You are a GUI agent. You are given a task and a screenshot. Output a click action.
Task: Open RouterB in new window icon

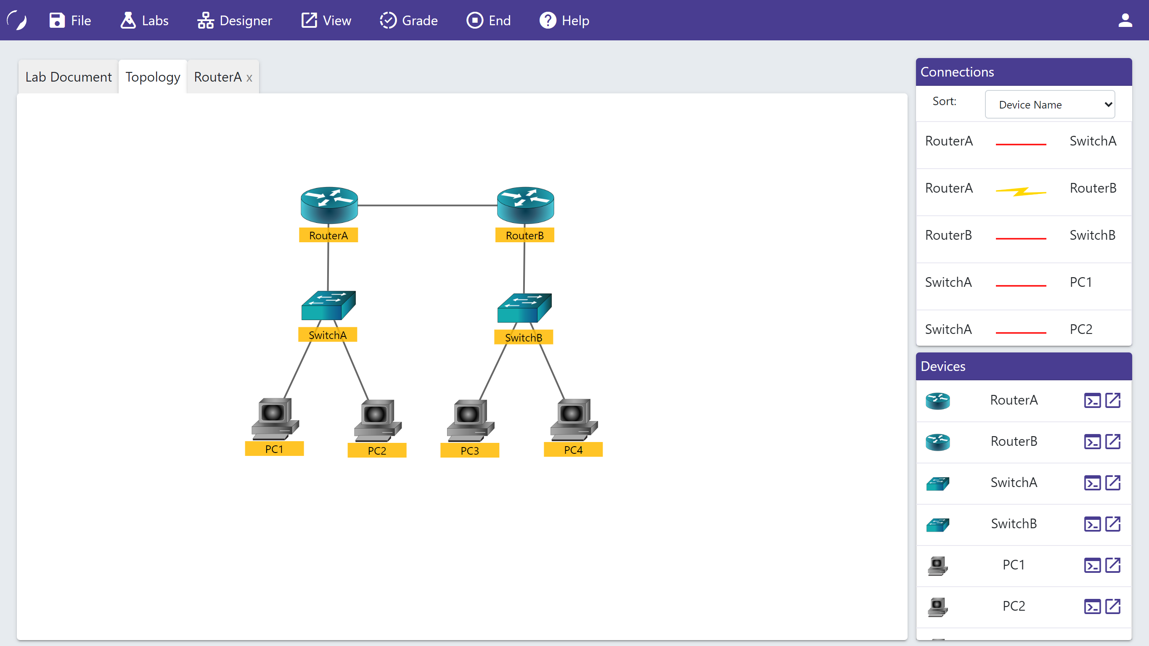tap(1113, 441)
